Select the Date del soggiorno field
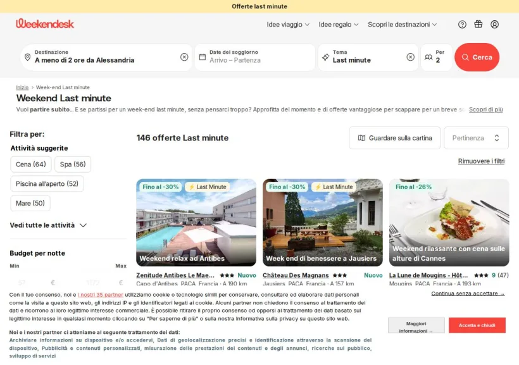The width and height of the screenshot is (519, 365). (255, 57)
